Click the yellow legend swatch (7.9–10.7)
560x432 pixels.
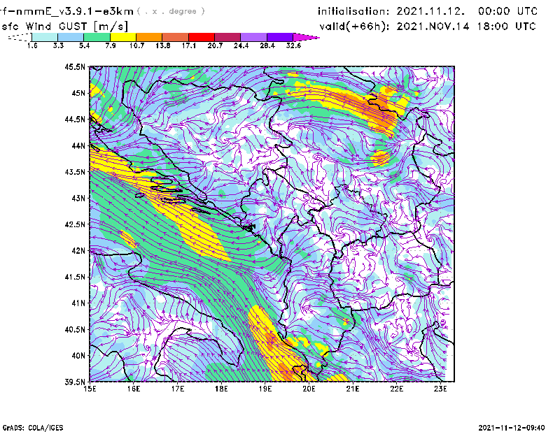point(123,37)
